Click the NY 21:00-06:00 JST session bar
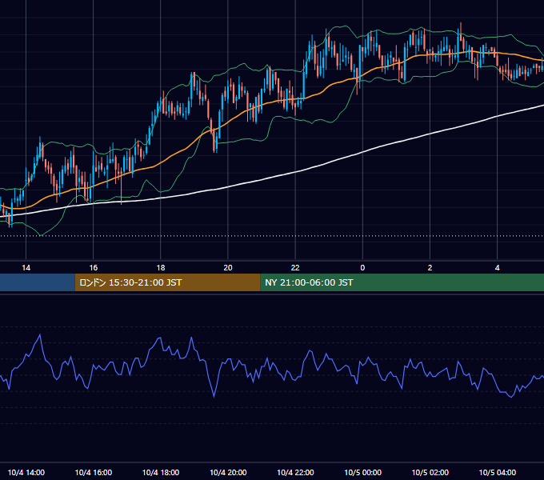 402,282
